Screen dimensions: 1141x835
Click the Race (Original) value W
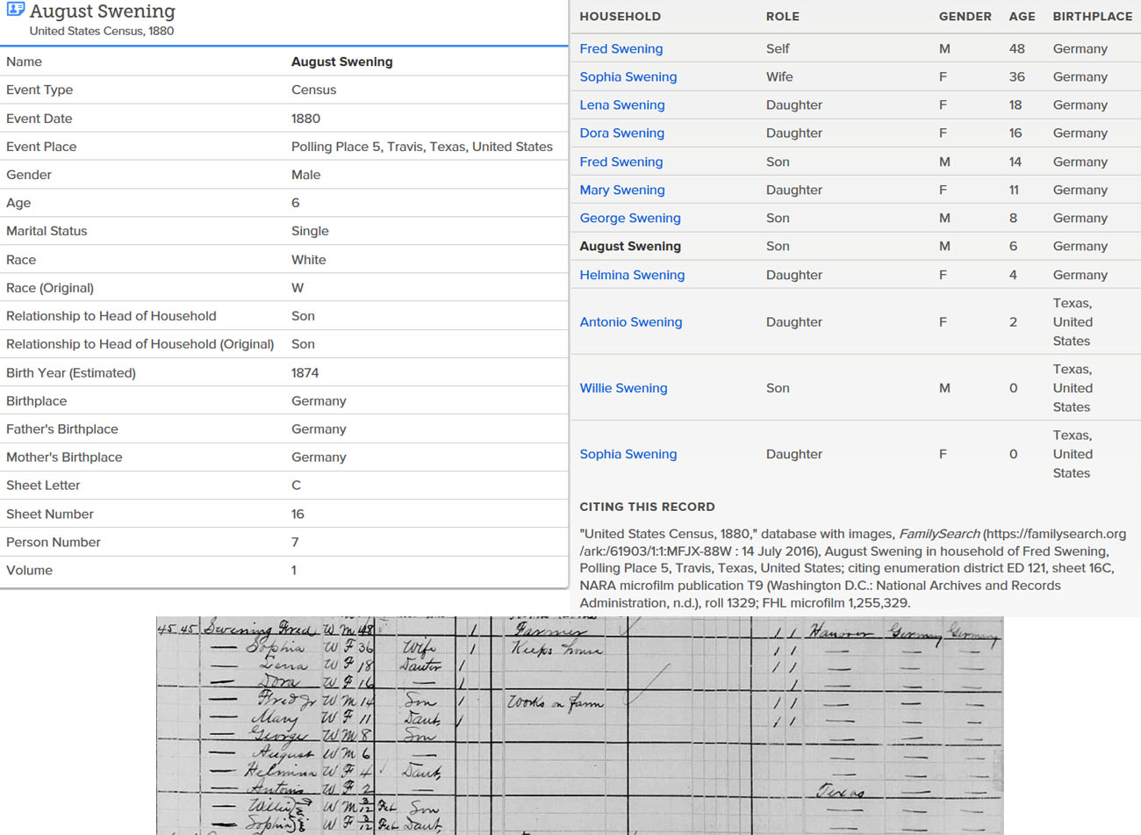[297, 288]
